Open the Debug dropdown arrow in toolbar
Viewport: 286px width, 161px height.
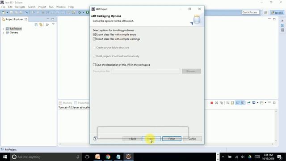(x=83, y=13)
